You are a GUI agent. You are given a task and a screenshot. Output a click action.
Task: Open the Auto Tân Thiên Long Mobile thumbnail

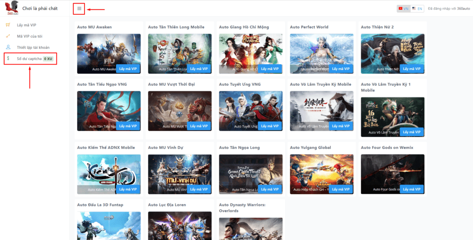(x=180, y=54)
